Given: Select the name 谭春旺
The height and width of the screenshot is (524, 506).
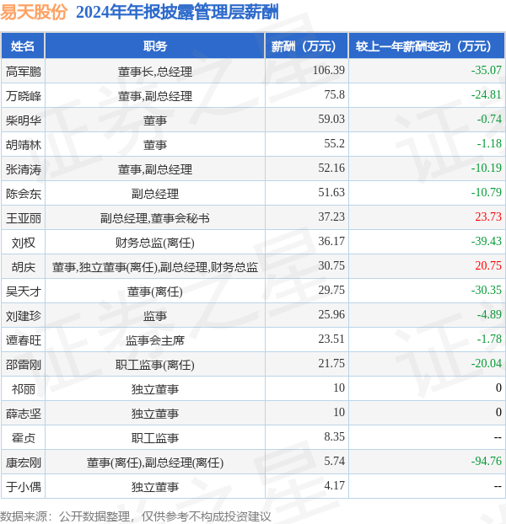Looking at the screenshot, I should click(24, 340).
